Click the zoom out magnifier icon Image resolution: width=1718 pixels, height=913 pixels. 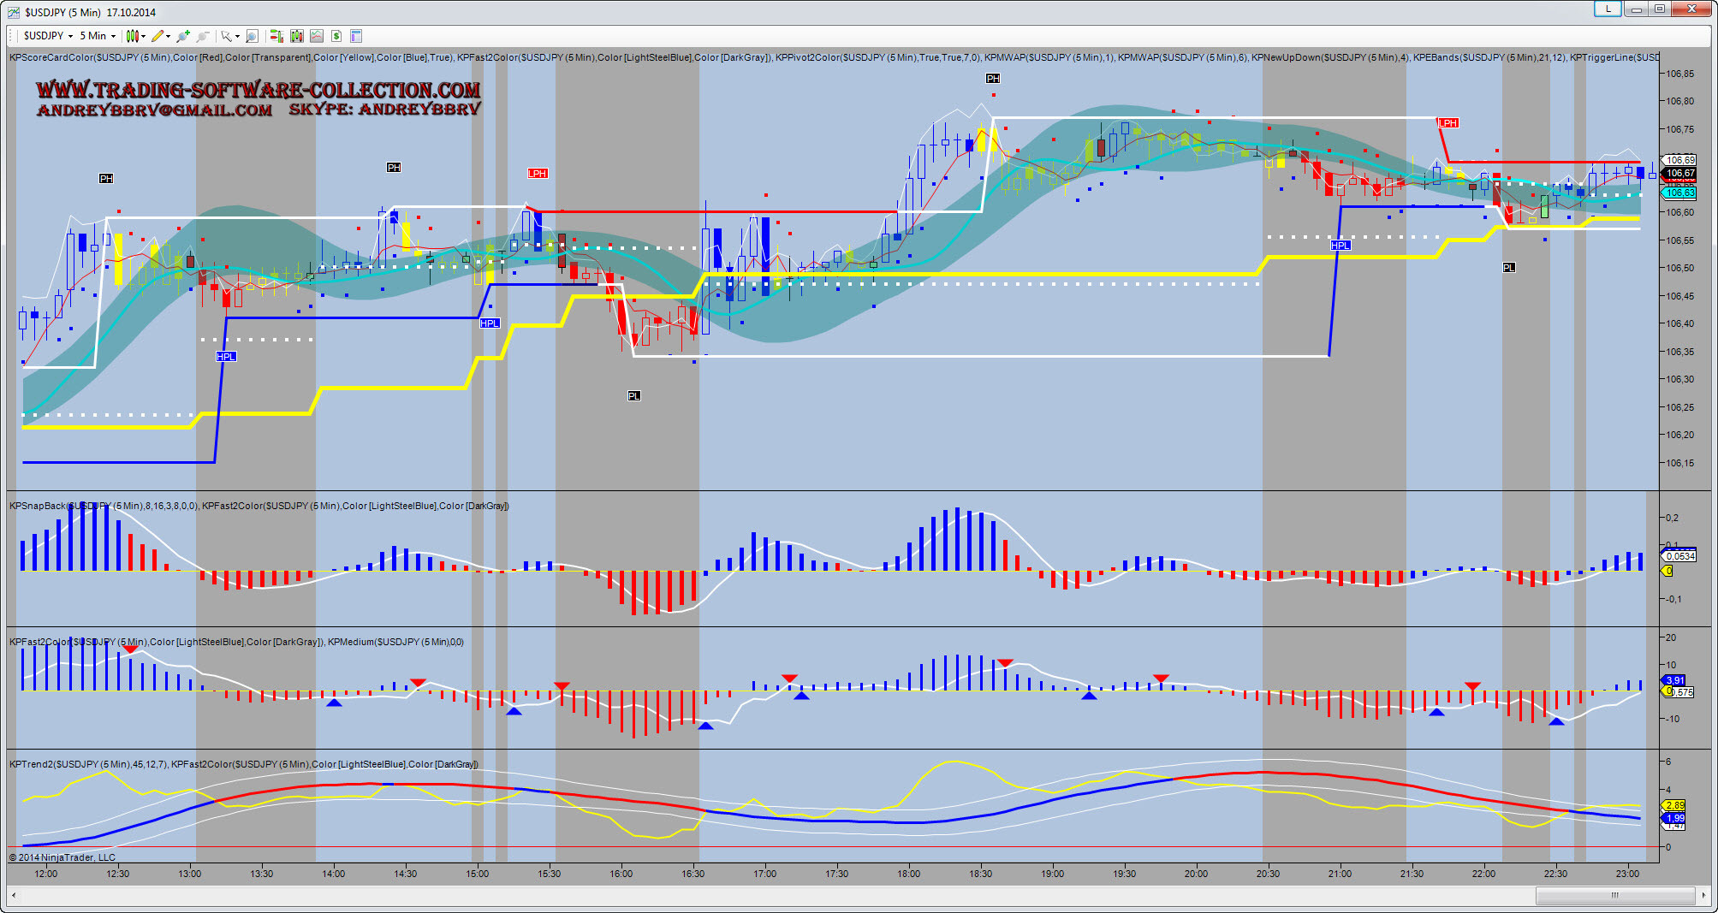[x=203, y=36]
